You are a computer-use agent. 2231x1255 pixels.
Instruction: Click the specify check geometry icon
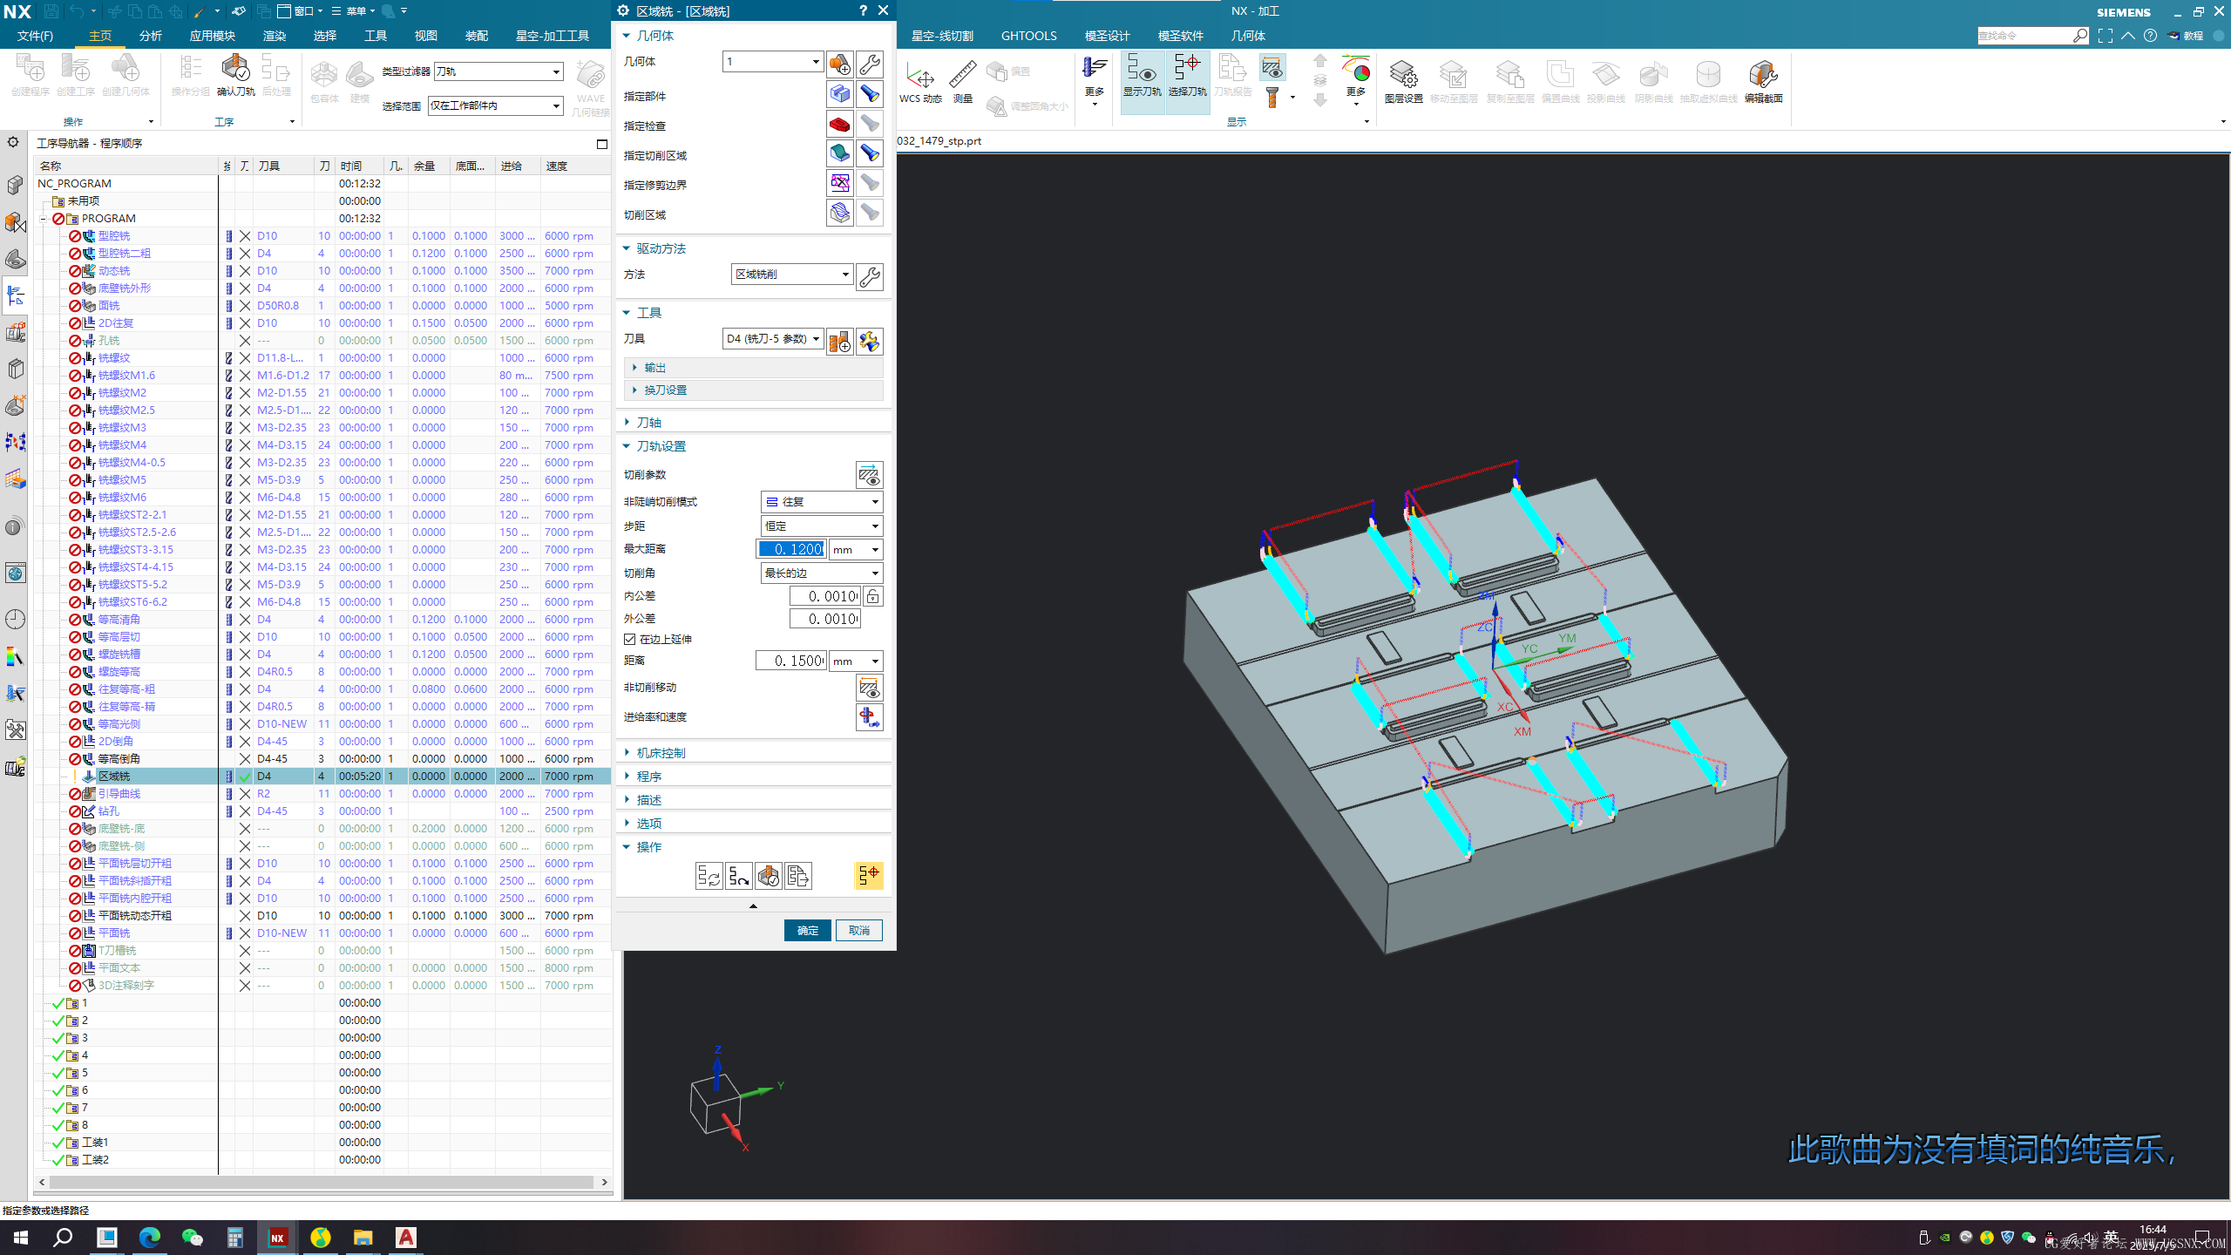[x=839, y=124]
